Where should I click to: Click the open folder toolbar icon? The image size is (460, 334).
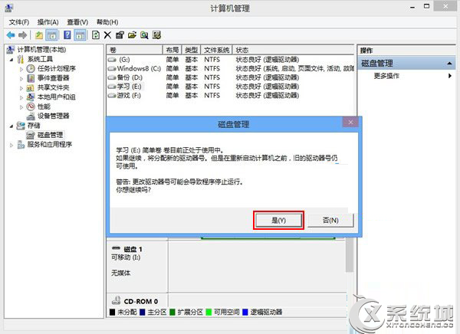[x=132, y=35]
